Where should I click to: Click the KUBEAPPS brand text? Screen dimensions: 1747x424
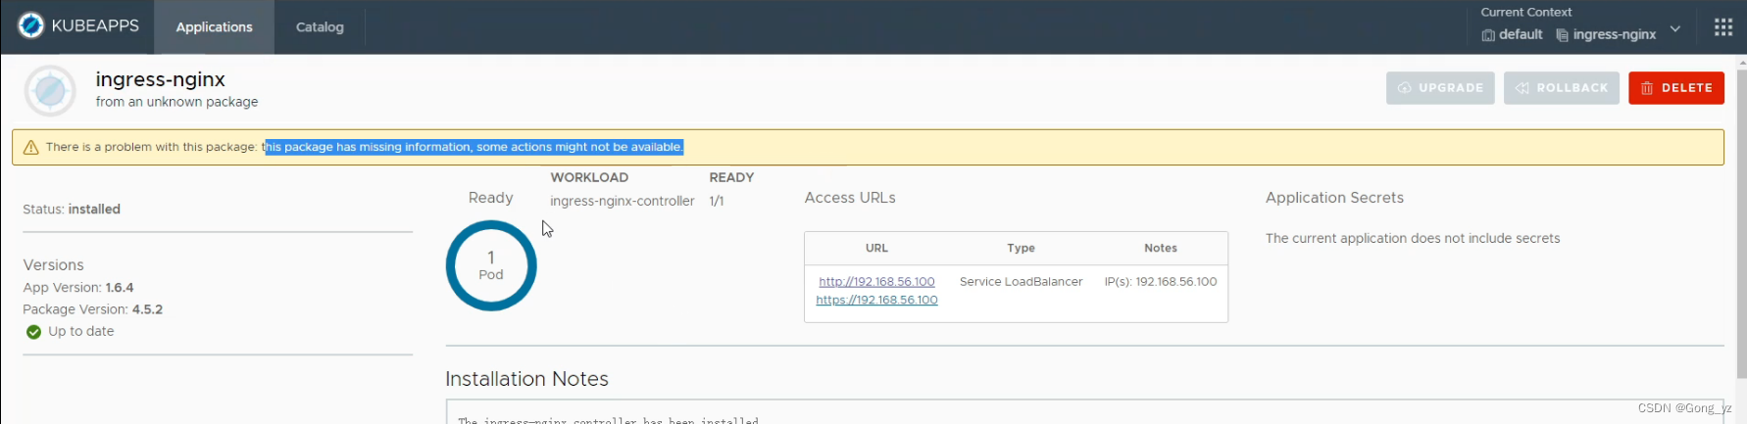95,25
